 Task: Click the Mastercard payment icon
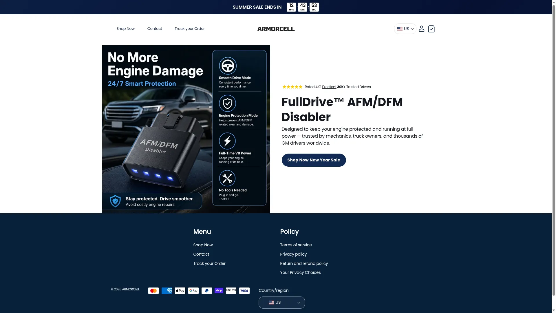[153, 291]
